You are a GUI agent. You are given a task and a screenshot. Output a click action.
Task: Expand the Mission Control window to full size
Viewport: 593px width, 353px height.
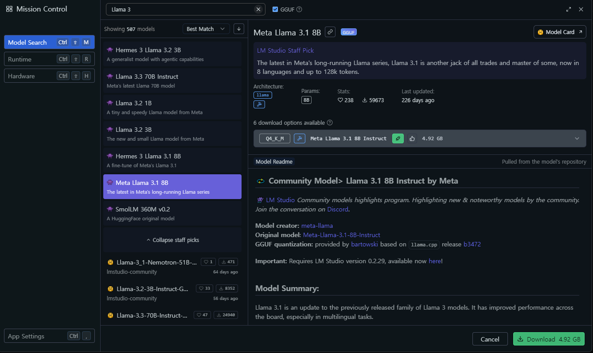569,9
